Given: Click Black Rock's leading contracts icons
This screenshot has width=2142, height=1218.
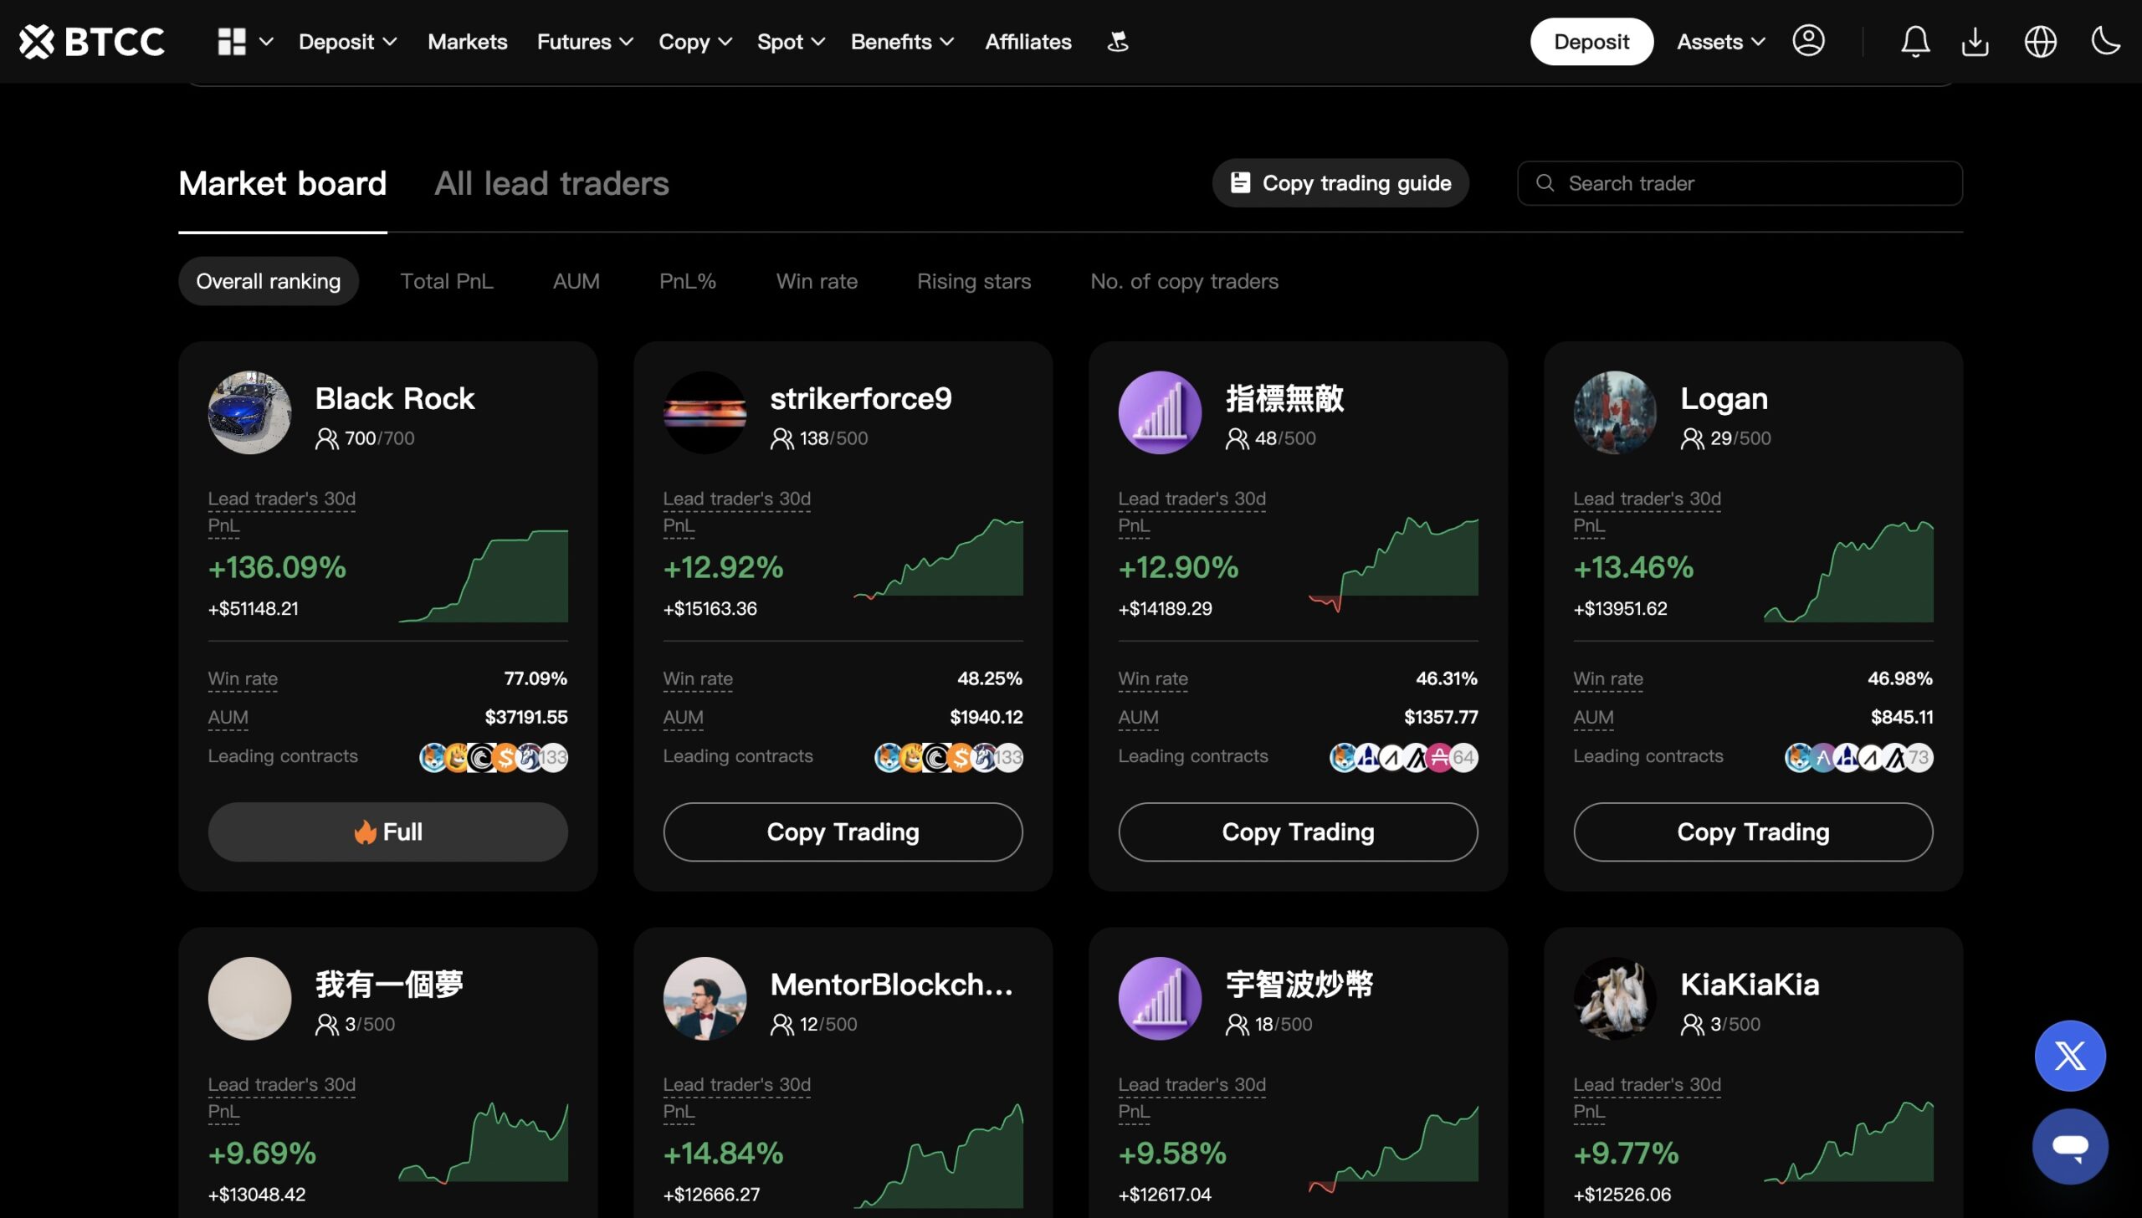Looking at the screenshot, I should 494,758.
